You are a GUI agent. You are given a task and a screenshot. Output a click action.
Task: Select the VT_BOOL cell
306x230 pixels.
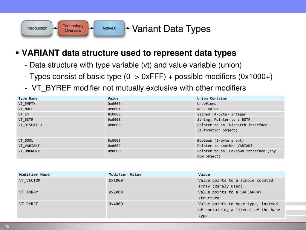coord(61,140)
